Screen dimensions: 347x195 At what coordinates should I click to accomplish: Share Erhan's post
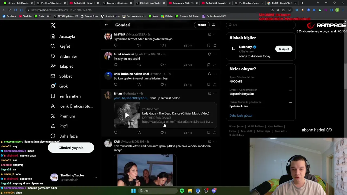[x=215, y=133]
